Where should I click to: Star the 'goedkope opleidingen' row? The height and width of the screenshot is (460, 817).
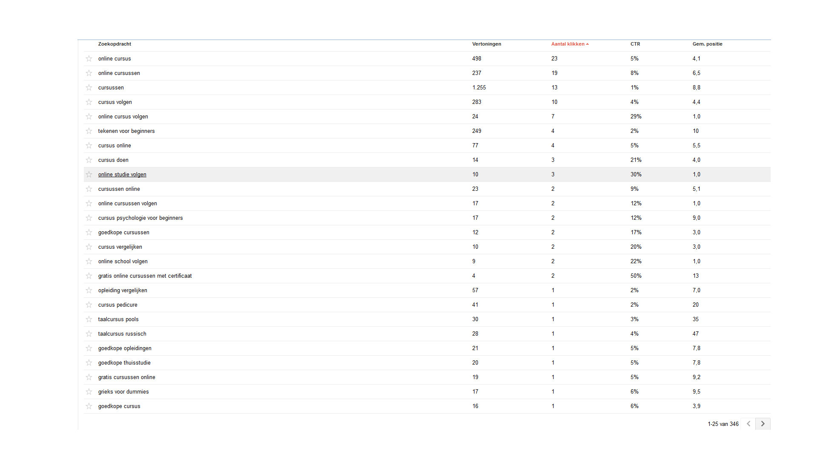pos(89,348)
